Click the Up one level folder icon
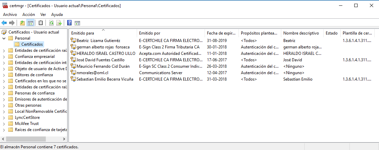 tap(22, 23)
